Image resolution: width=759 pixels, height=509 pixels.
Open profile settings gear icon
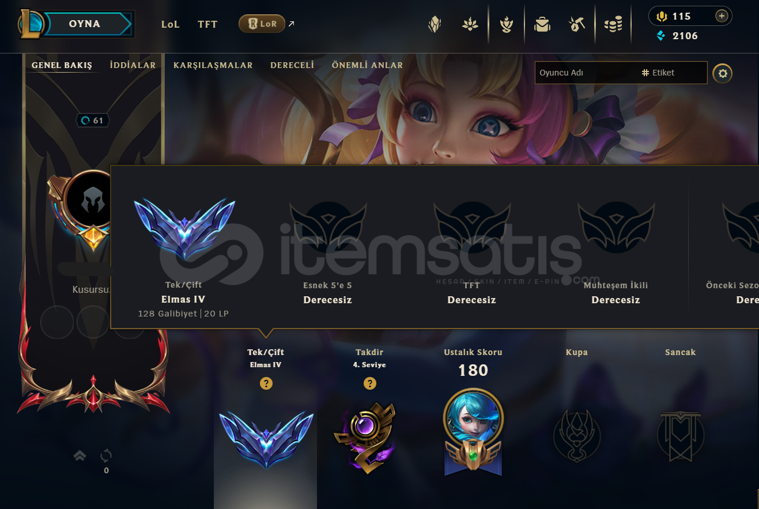pos(723,73)
